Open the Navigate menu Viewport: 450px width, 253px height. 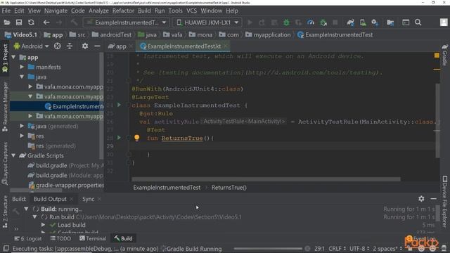56,11
